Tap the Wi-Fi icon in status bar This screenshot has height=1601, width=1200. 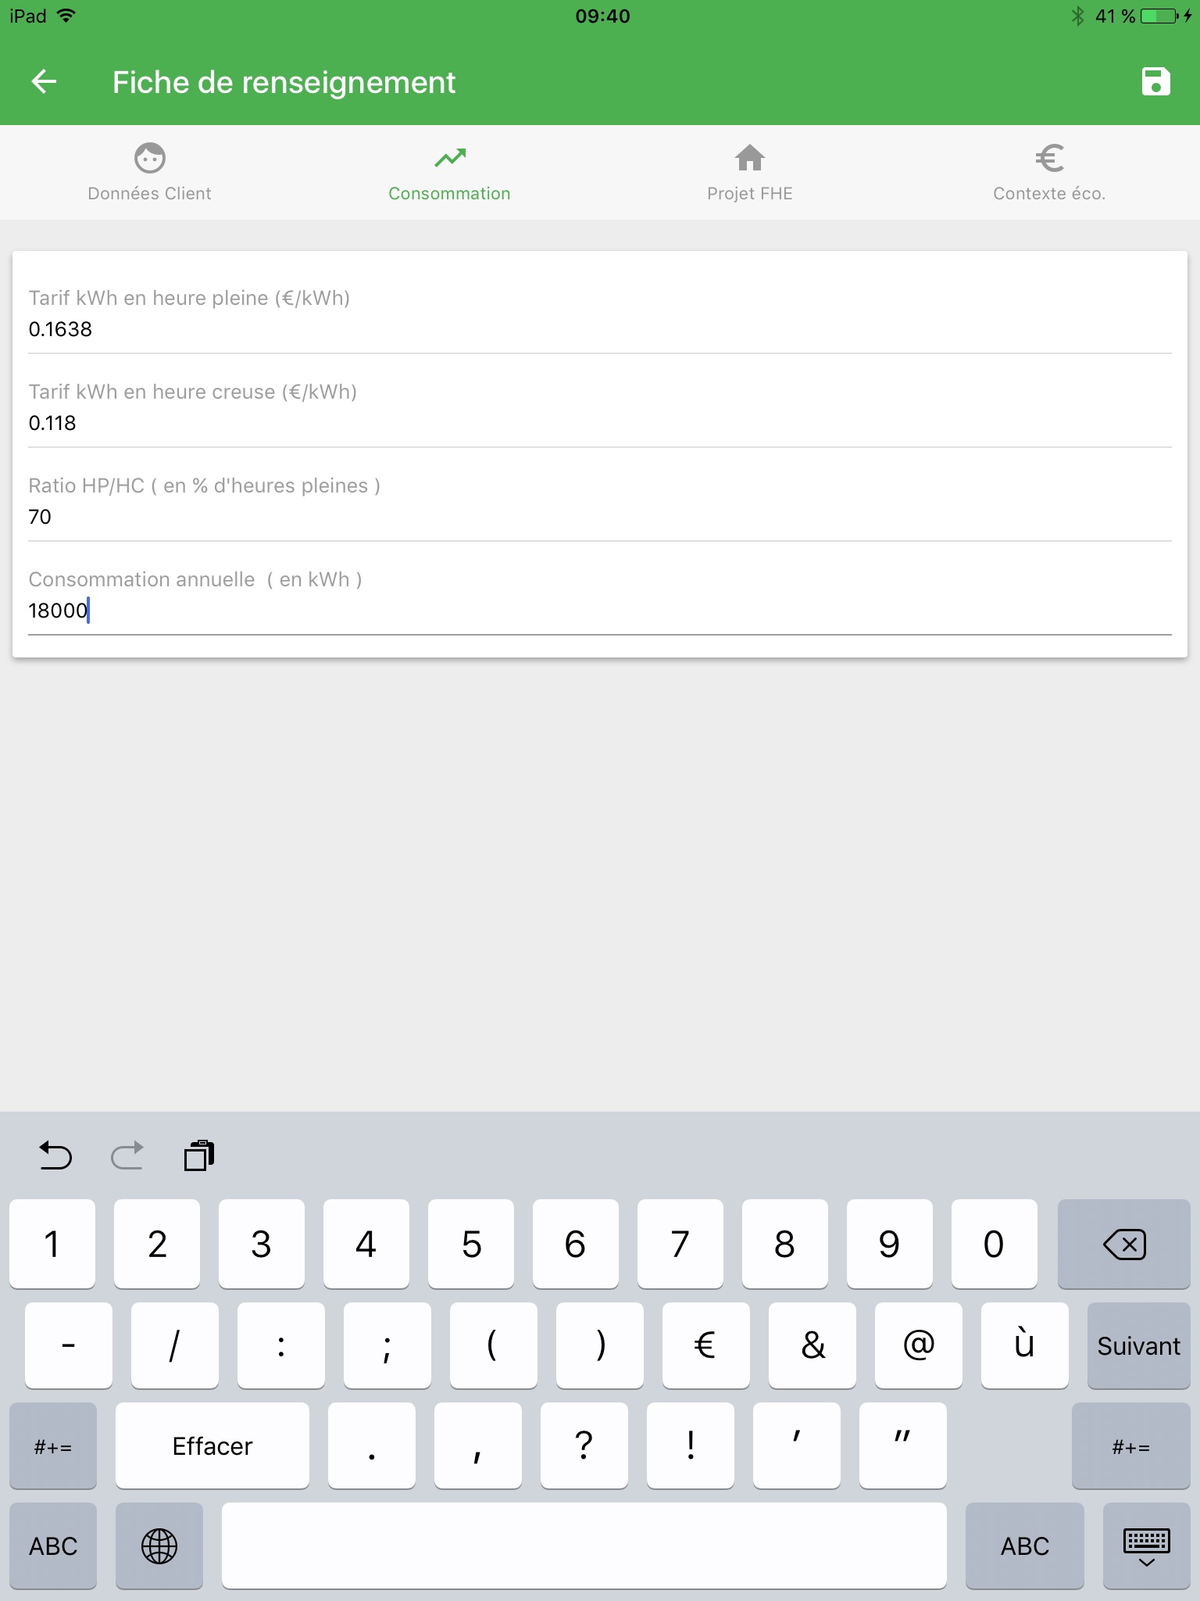click(x=66, y=16)
